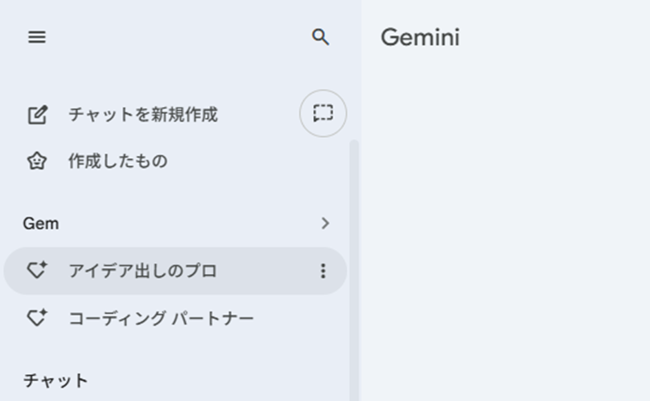Click the 作成したもの star icon
Screen dimensions: 650x401
click(37, 162)
